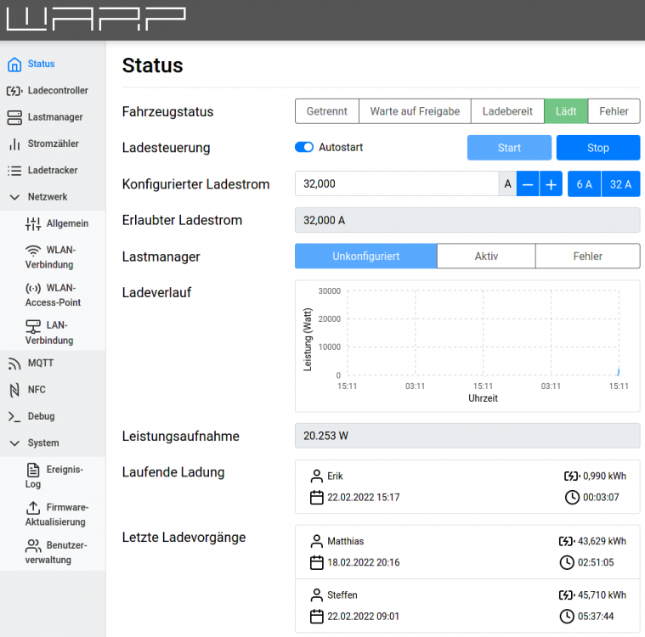Click the Konfigurierter Ladestrom input field
The width and height of the screenshot is (645, 637).
click(396, 184)
